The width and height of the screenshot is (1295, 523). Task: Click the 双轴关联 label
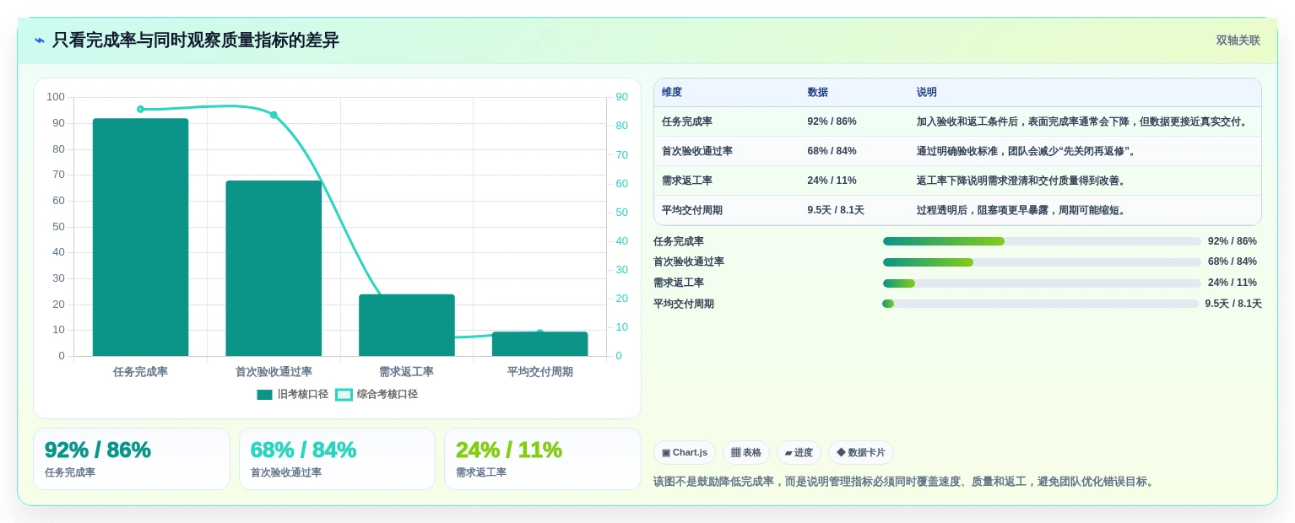[1238, 40]
